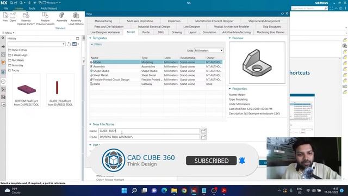Switch to the Tools ribbon tab
348x196 pixels.
tap(32, 8)
